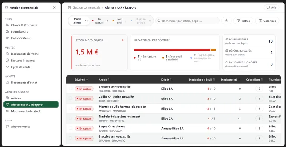
Task: Check the Bijou SA Bracelet anneaux striés row
Action: pos(70,88)
